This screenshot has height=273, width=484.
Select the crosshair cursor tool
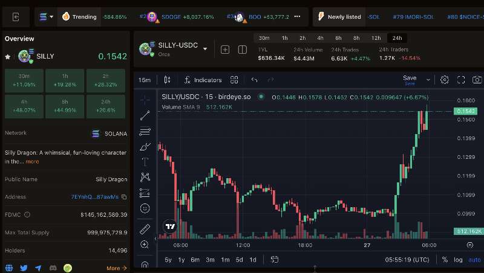[145, 99]
